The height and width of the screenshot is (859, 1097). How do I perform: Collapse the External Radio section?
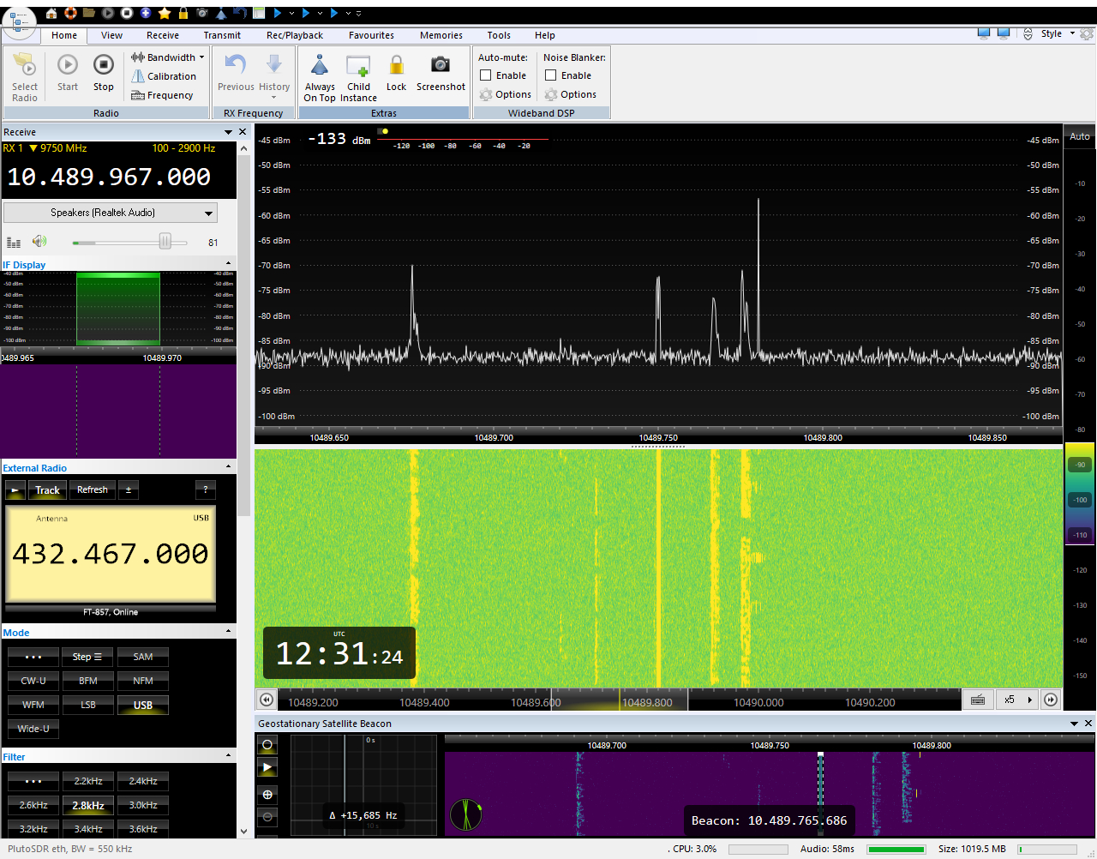tap(228, 467)
